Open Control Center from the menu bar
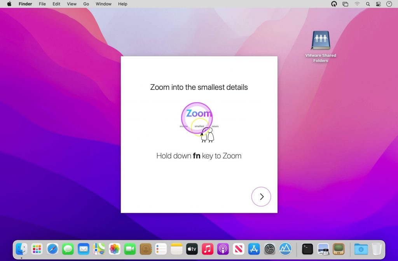This screenshot has width=398, height=261. coord(378,4)
